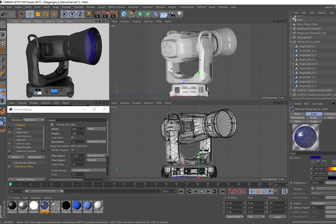
Task: Open the Frame Range Current Frame dropdown
Action: [89, 170]
